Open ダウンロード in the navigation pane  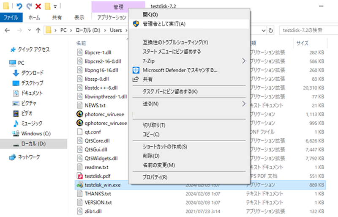tap(28, 73)
